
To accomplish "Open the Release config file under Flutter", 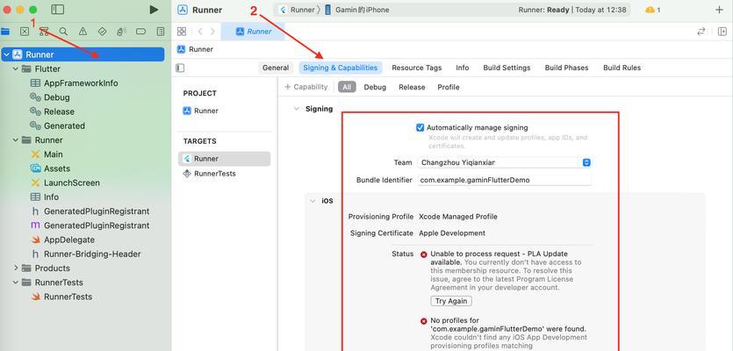I will (x=52, y=111).
